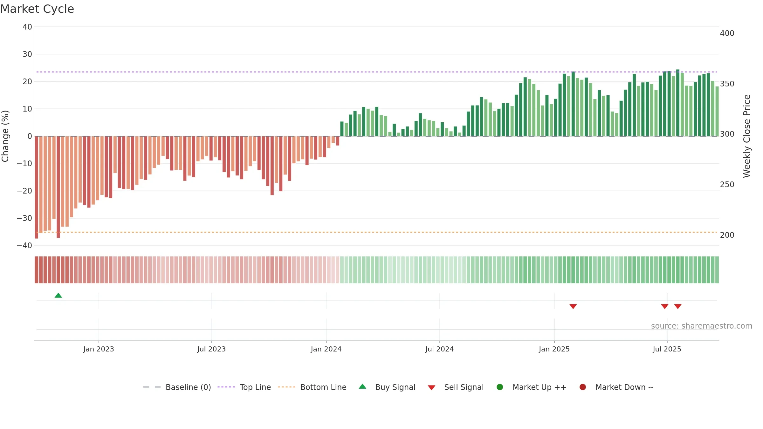This screenshot has height=429, width=763.
Task: Click the green triangle icon in legend
Action: click(x=362, y=386)
